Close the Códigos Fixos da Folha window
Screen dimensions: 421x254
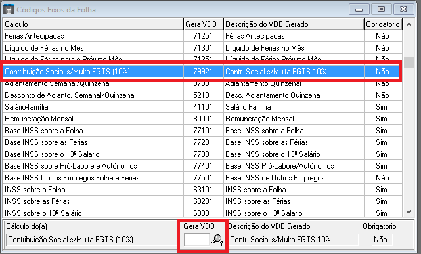(x=403, y=9)
